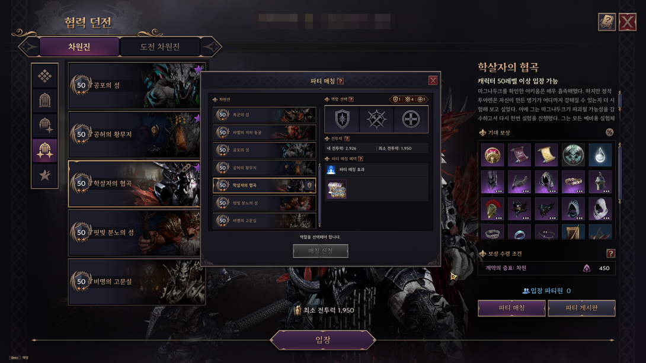
Task: Close the 파티 매칭 popup window
Action: (433, 81)
